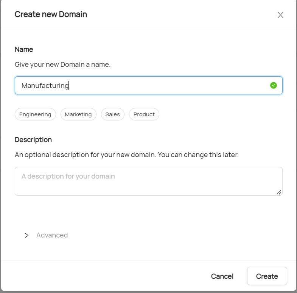Click the description box resize handle
The image size is (297, 293).
click(x=279, y=192)
